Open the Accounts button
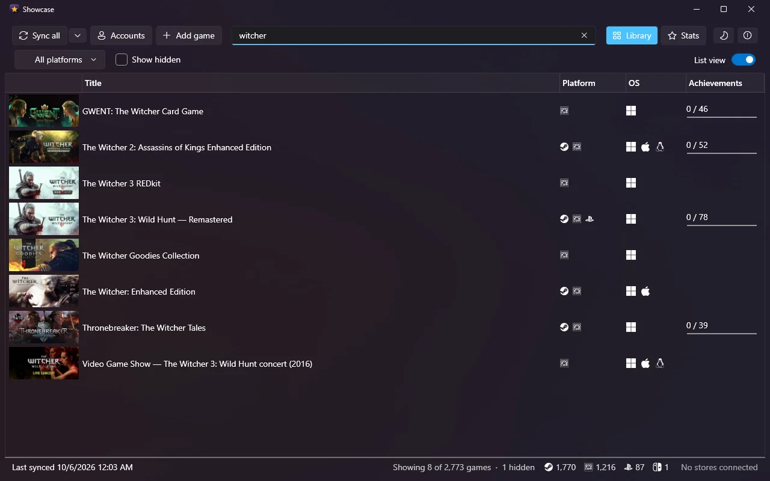This screenshot has height=481, width=770. pos(121,35)
